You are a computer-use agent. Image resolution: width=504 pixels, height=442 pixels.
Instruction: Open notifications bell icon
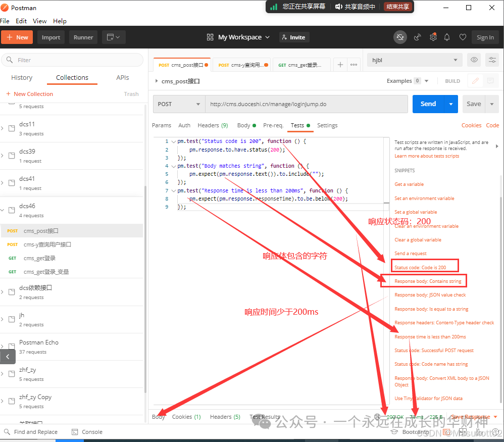[x=447, y=37]
